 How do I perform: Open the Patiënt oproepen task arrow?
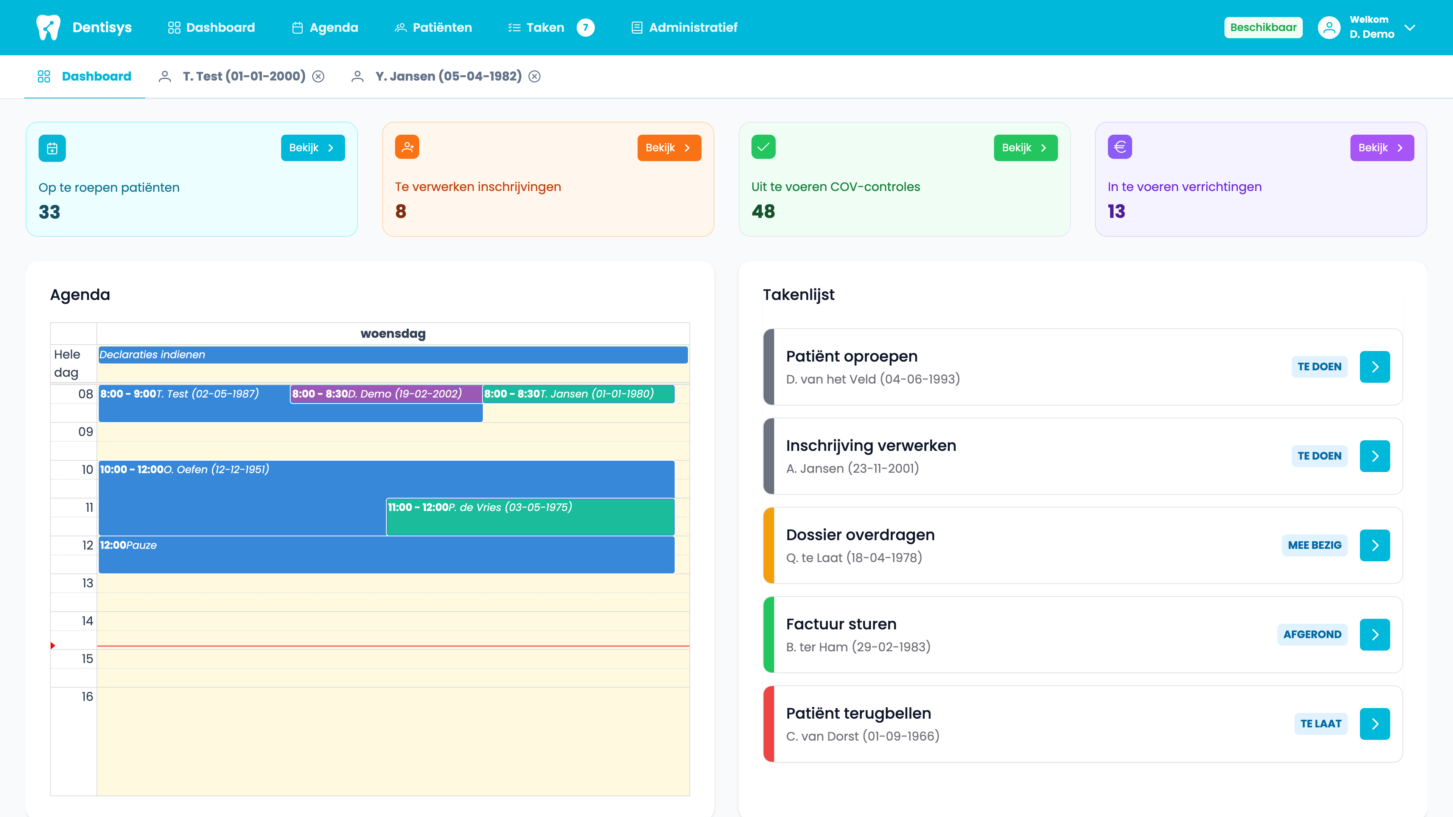(x=1375, y=367)
